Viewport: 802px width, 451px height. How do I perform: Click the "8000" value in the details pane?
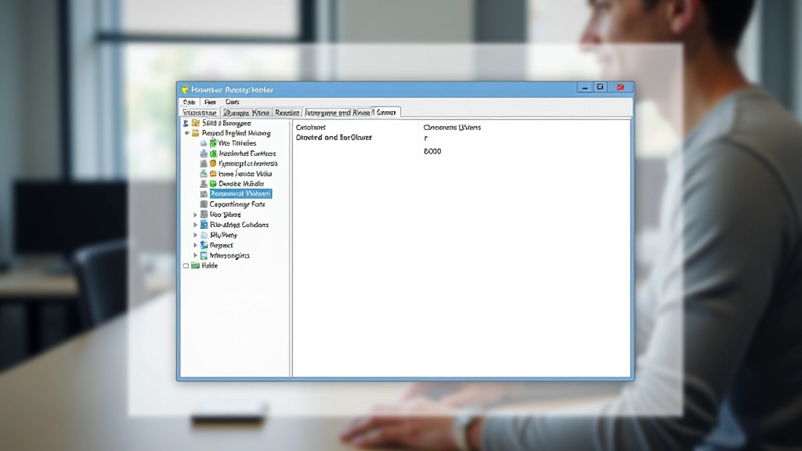click(432, 151)
